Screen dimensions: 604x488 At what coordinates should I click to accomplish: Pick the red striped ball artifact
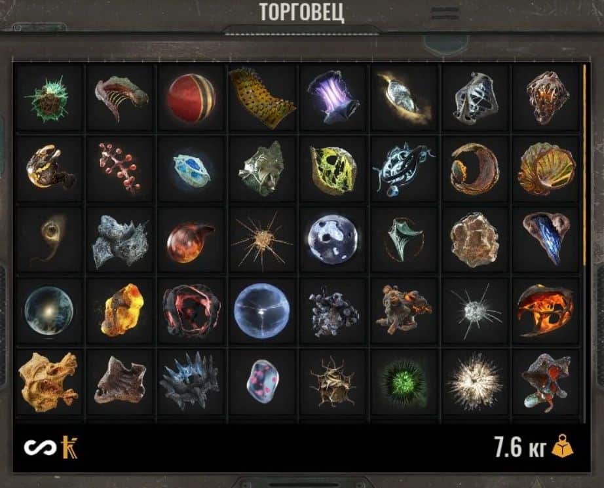[191, 98]
